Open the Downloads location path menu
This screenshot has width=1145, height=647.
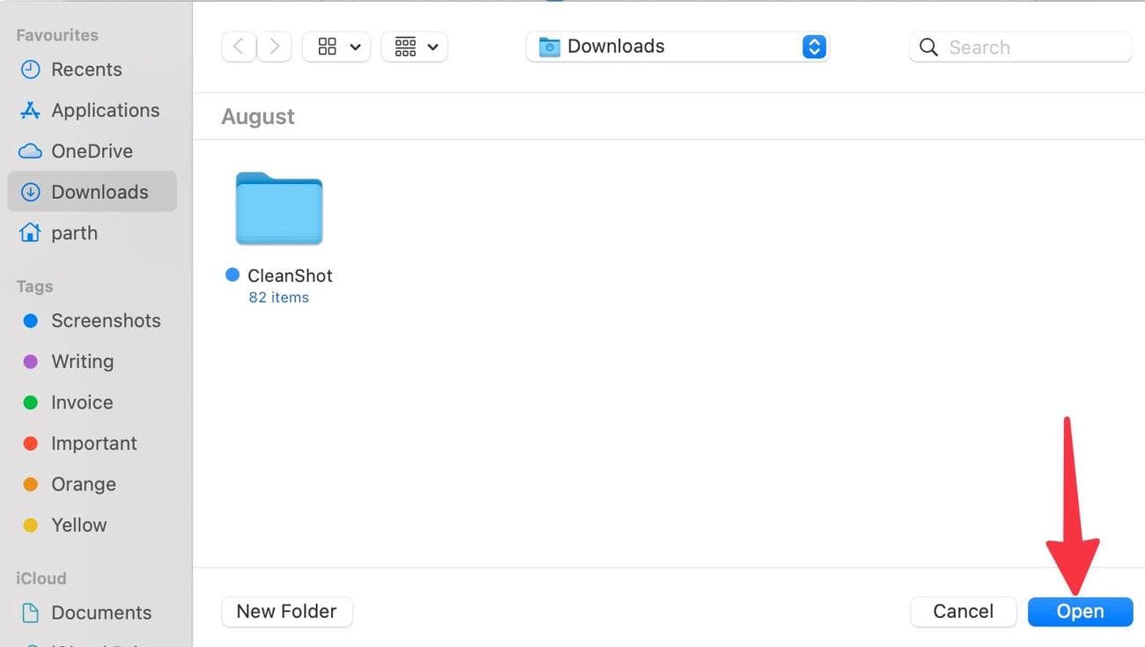[x=676, y=46]
